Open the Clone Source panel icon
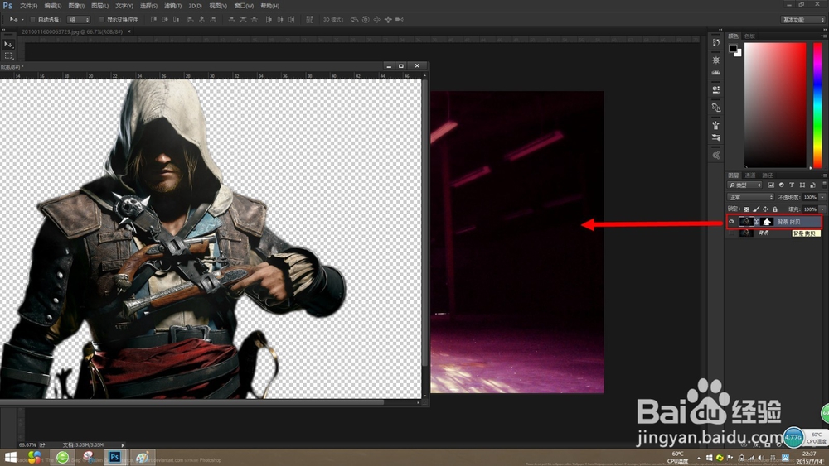This screenshot has height=466, width=829. [x=716, y=108]
